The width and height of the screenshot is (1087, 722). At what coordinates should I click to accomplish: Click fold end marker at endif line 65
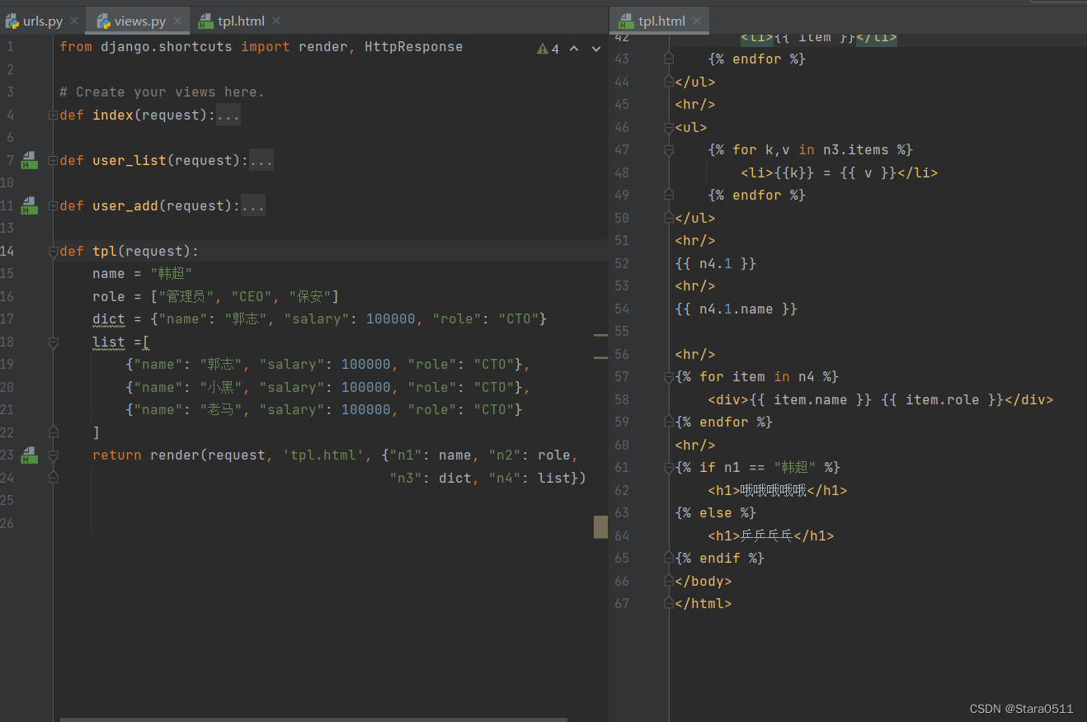[x=670, y=558]
